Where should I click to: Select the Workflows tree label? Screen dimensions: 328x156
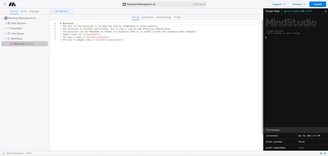[x=17, y=38]
